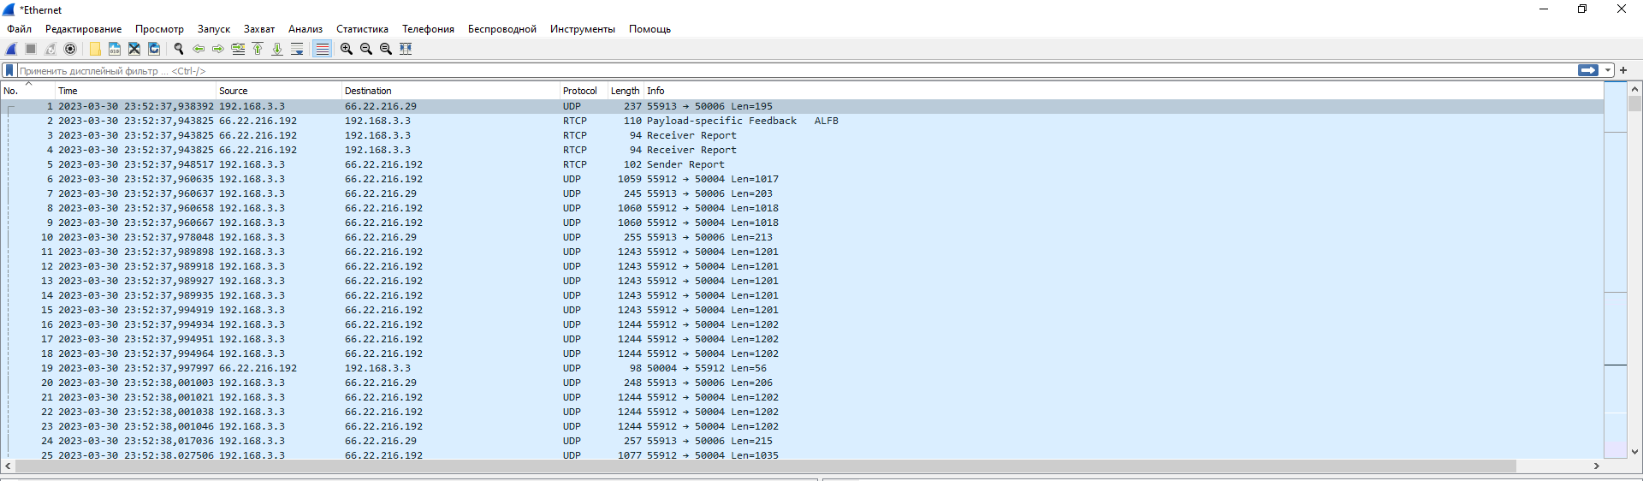Sort by the Time column header

(x=135, y=91)
